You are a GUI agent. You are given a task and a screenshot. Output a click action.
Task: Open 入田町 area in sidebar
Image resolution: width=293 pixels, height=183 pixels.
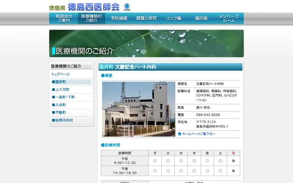pos(60,105)
